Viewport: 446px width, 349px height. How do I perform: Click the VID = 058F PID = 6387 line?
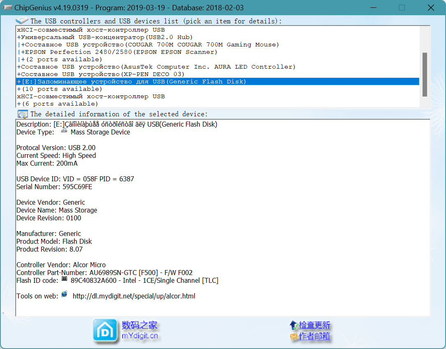pyautogui.click(x=75, y=179)
